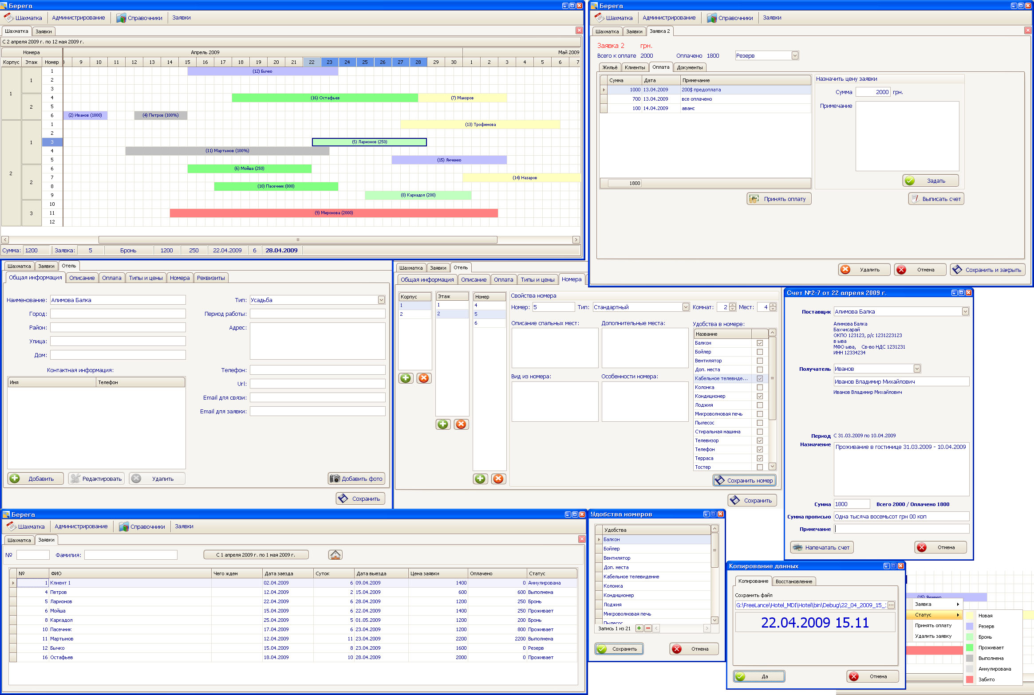1034x695 pixels.
Task: Click the home icon button in Заявки filter
Action: click(x=335, y=555)
